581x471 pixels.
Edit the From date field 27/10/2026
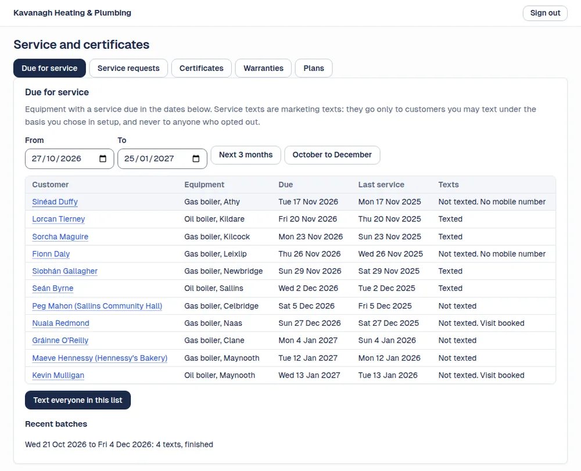tap(69, 159)
